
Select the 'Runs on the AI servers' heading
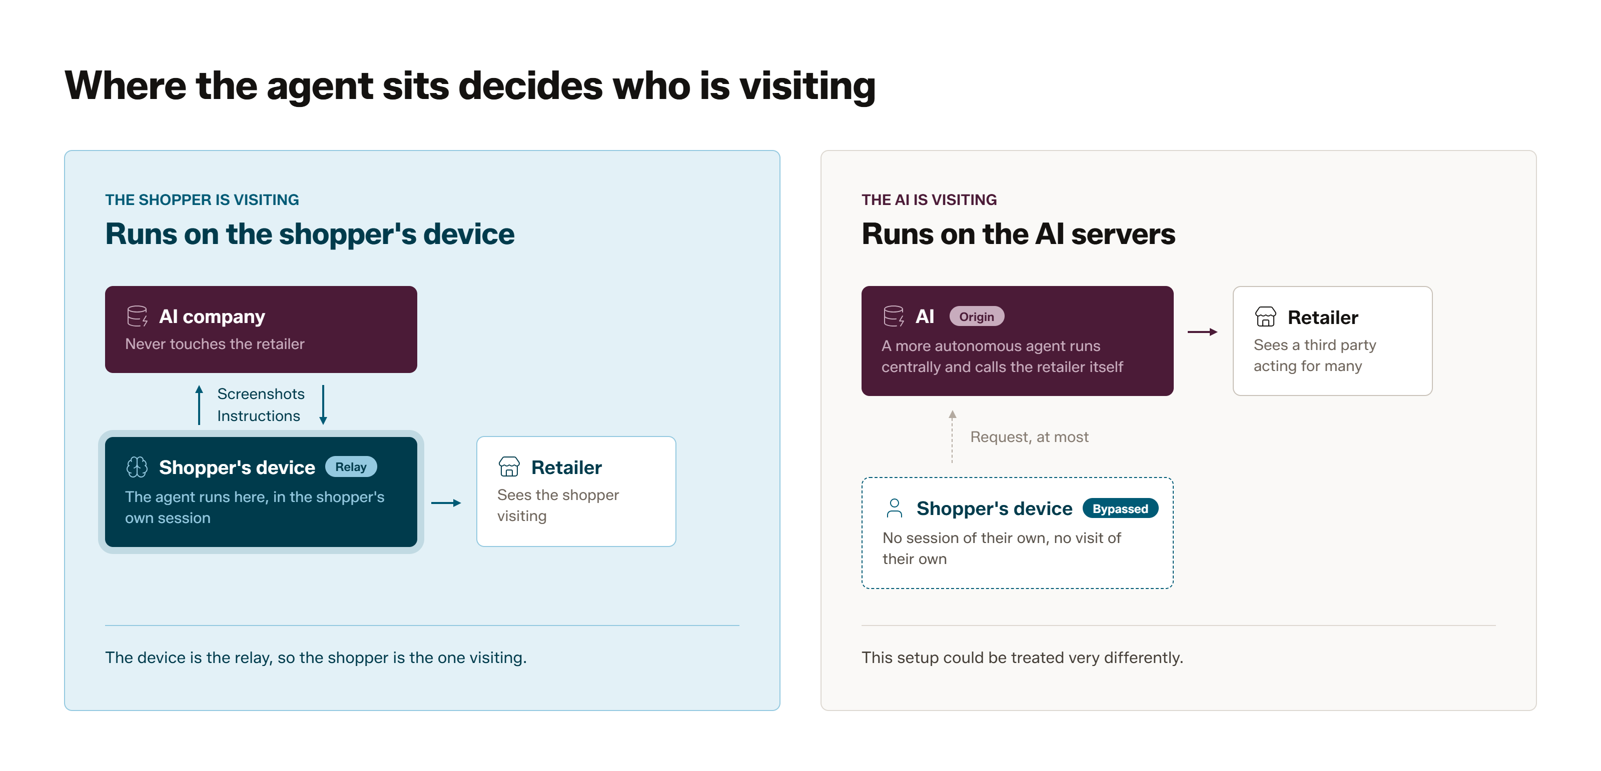click(x=1018, y=234)
